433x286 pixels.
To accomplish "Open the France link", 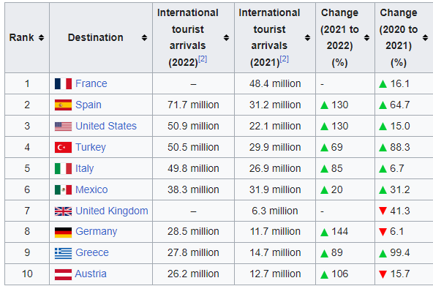I will (x=91, y=83).
